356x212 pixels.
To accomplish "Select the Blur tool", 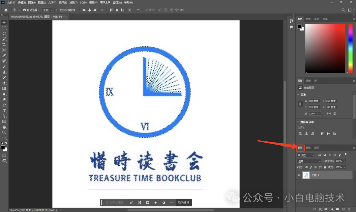I will pos(4,94).
